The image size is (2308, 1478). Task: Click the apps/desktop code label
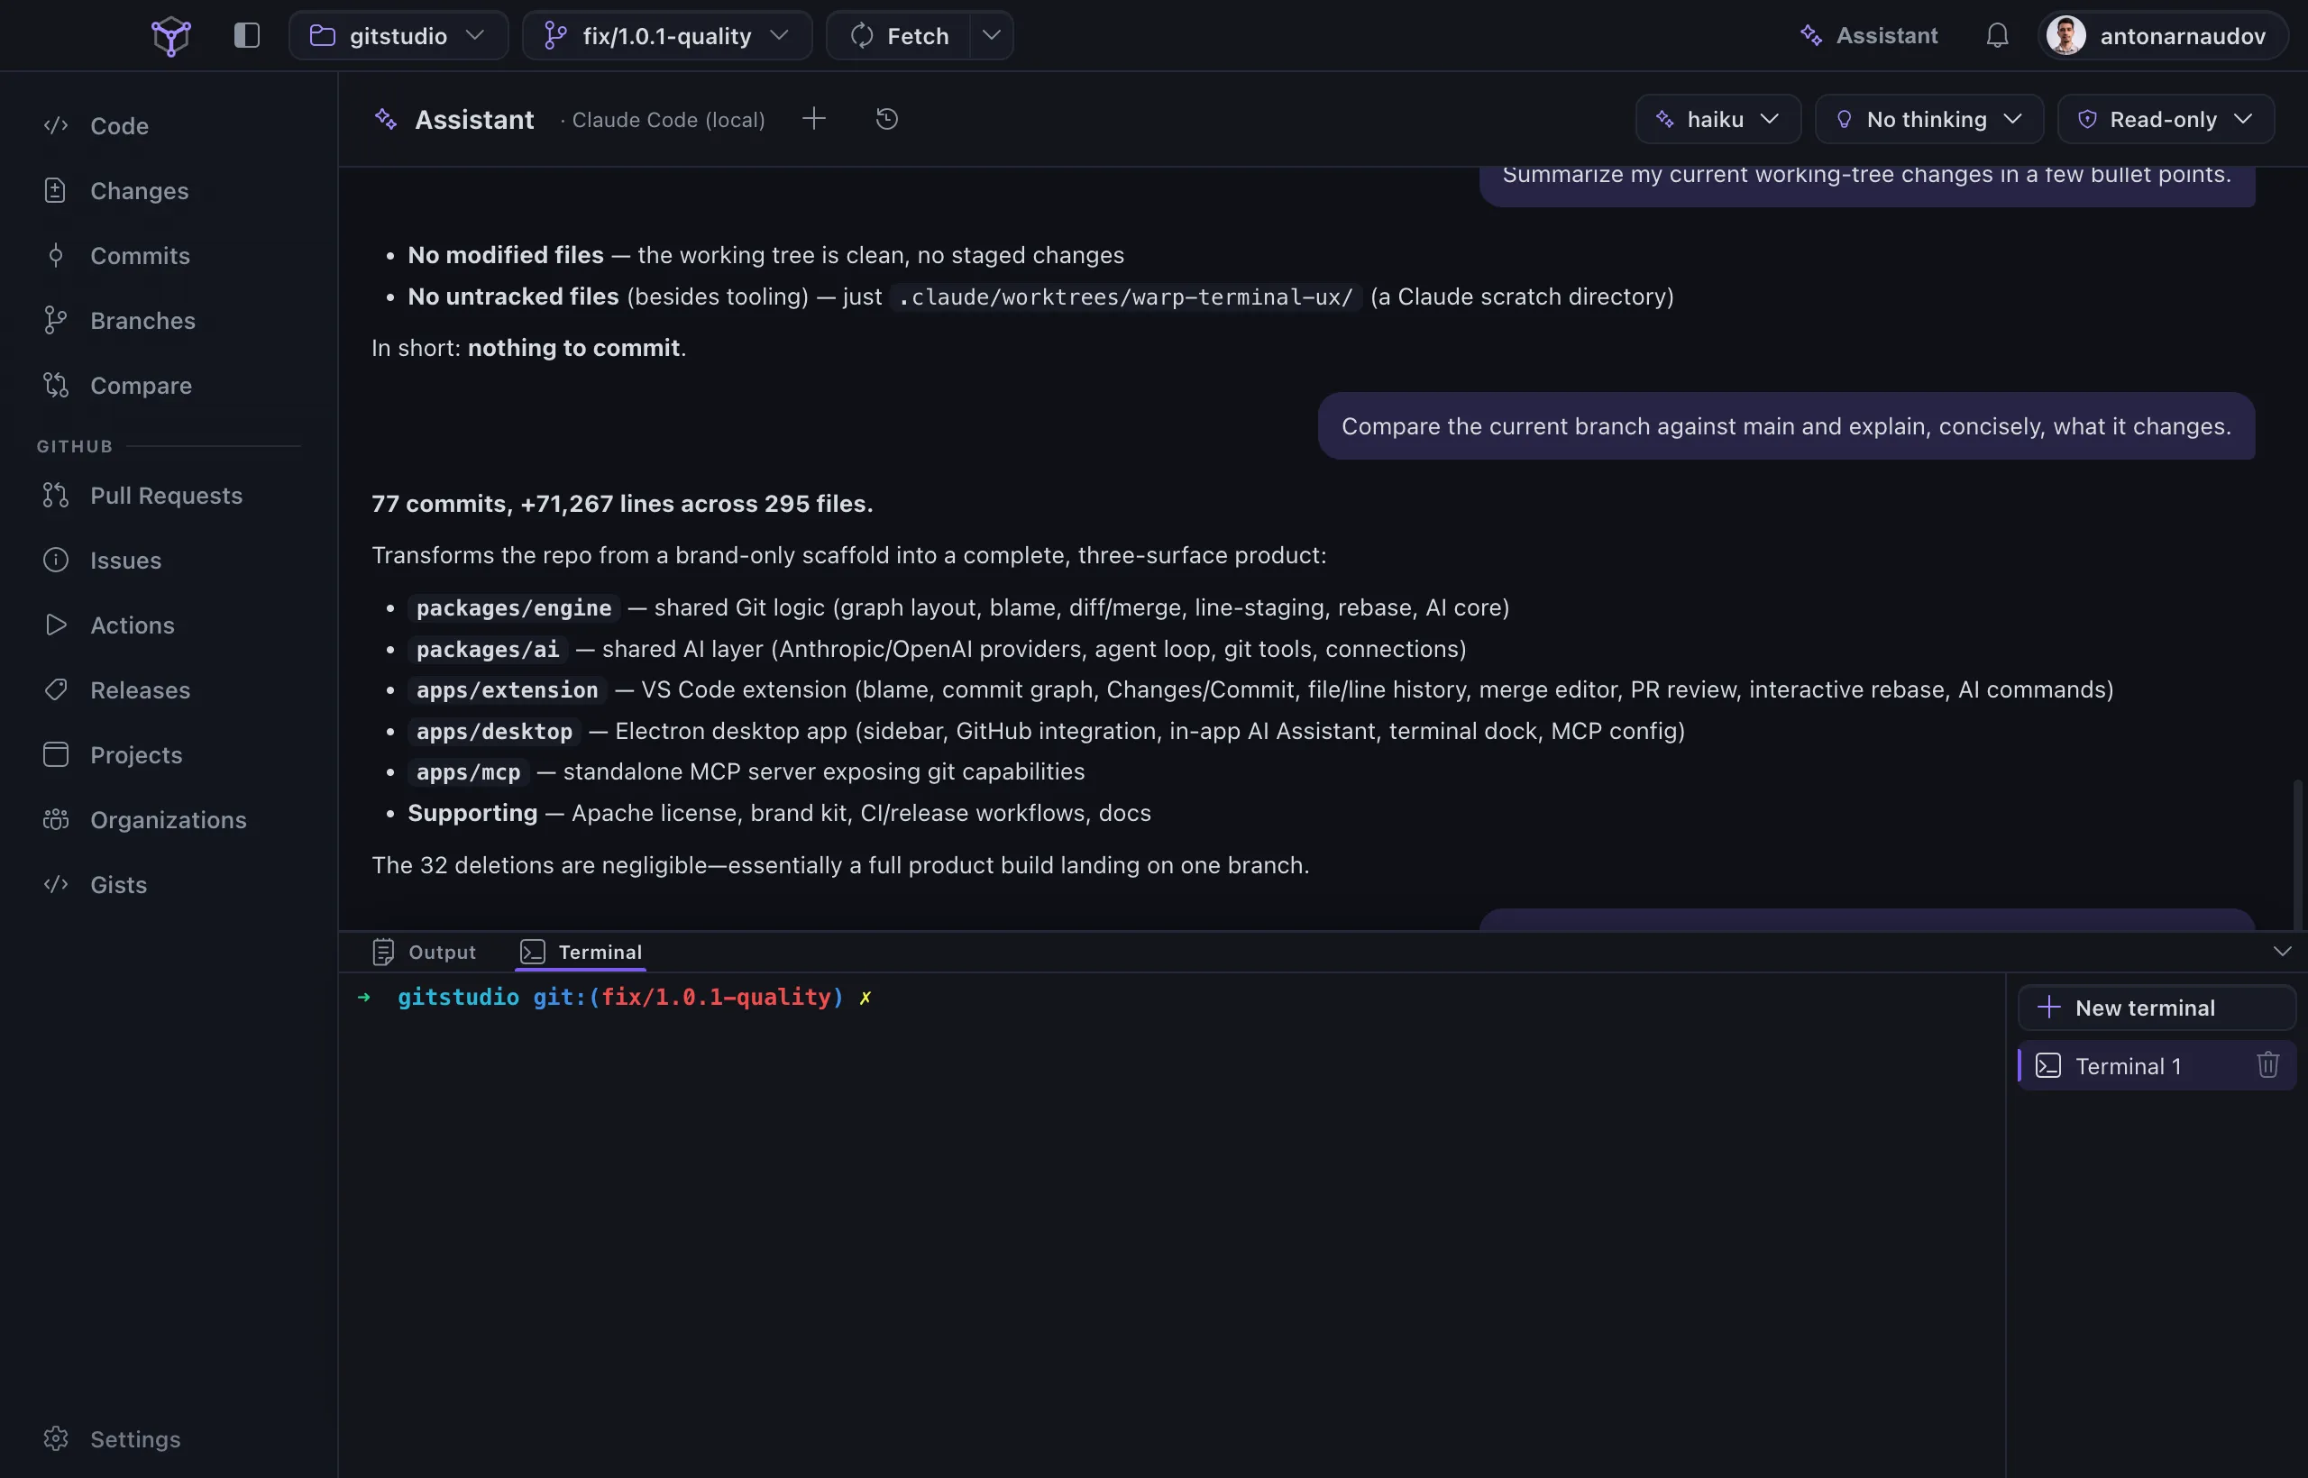[x=494, y=731]
